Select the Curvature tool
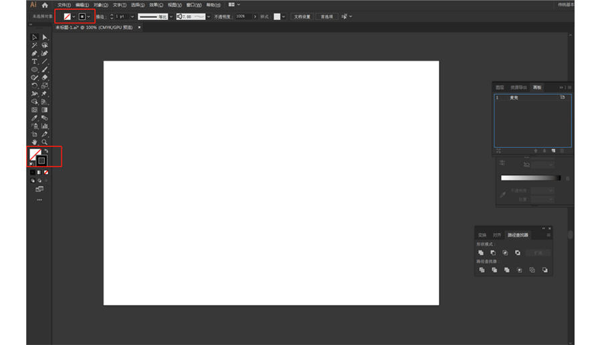The height and width of the screenshot is (345, 600). click(x=45, y=53)
